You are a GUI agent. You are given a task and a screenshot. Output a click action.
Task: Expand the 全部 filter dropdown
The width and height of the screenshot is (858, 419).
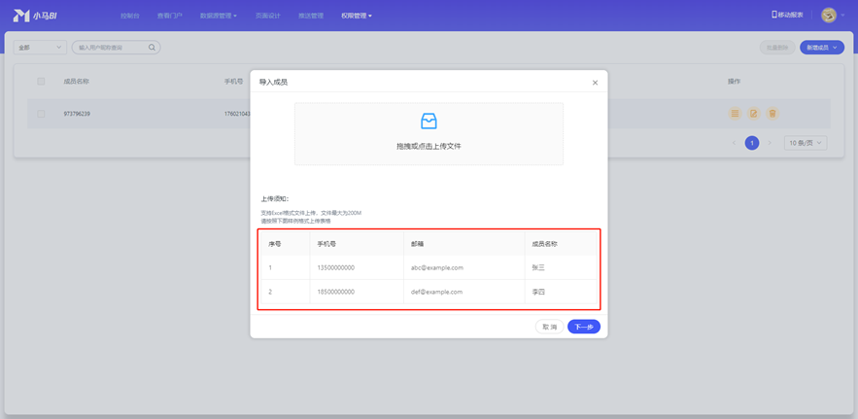[40, 48]
